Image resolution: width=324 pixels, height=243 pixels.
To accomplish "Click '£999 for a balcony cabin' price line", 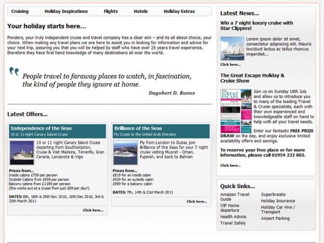I will (132, 184).
